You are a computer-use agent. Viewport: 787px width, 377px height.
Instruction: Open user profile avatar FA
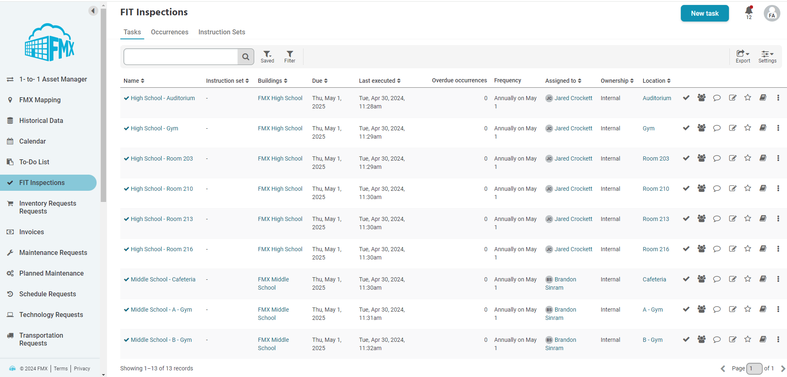771,13
